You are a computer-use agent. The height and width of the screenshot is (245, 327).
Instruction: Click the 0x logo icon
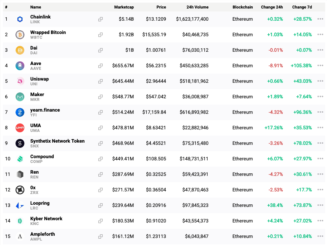coord(20,190)
